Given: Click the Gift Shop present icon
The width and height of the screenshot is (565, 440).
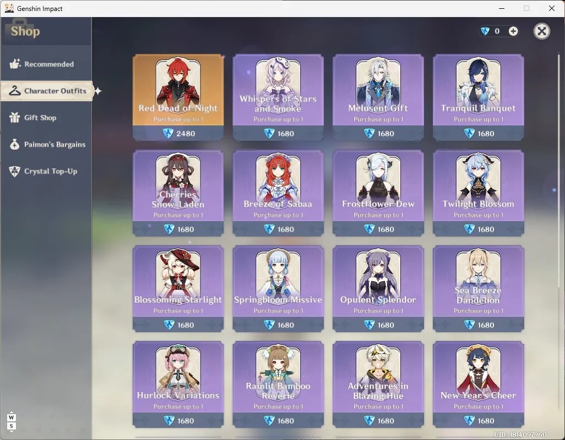Looking at the screenshot, I should point(14,117).
